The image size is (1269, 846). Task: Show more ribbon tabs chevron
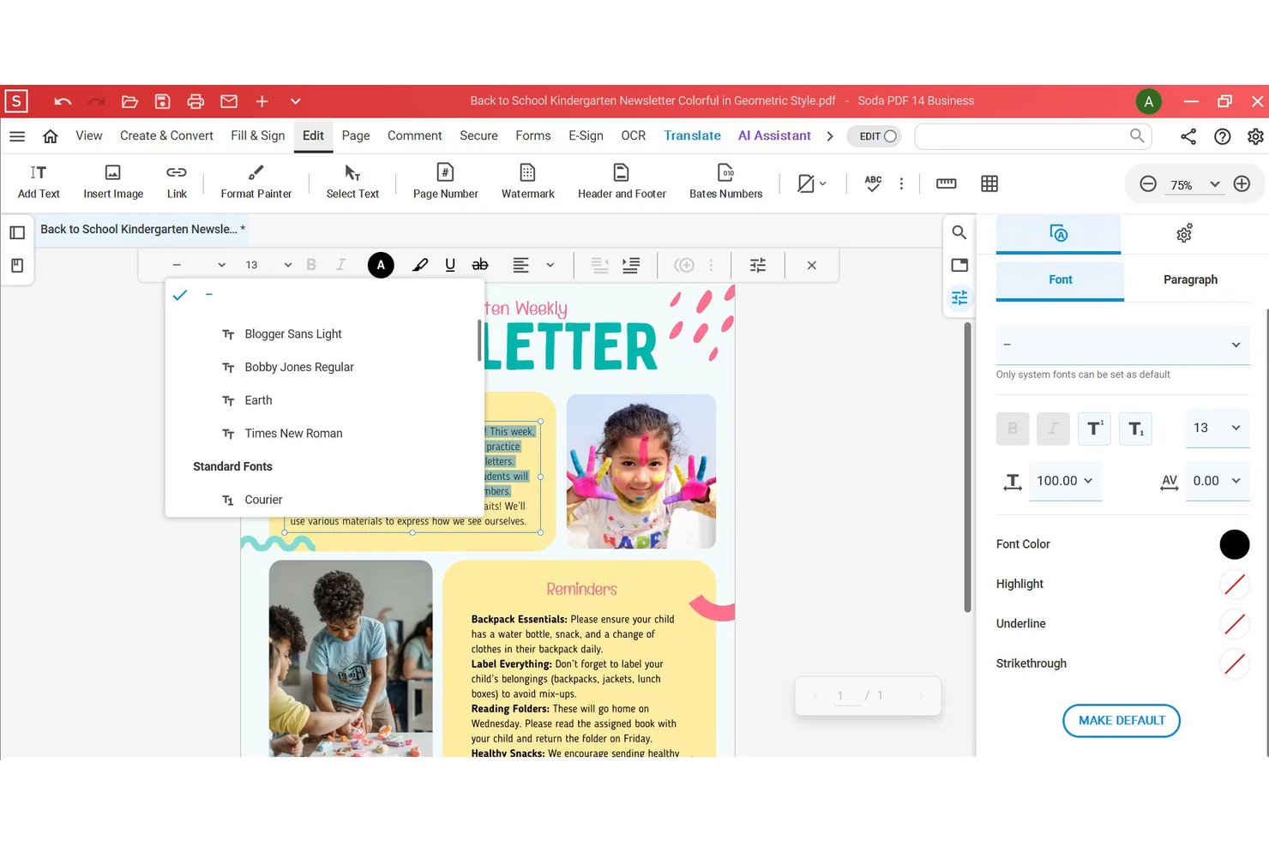830,136
